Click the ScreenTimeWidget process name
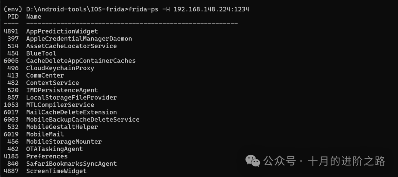398x177 pixels. tap(56, 171)
